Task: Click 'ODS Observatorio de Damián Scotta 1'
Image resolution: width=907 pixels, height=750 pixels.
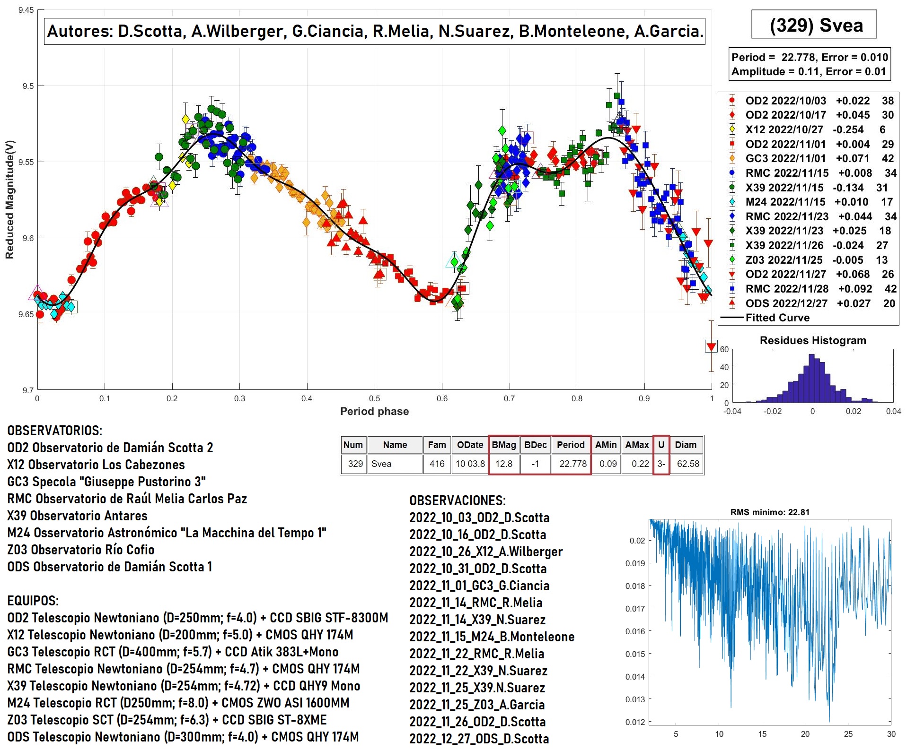Action: pos(110,567)
